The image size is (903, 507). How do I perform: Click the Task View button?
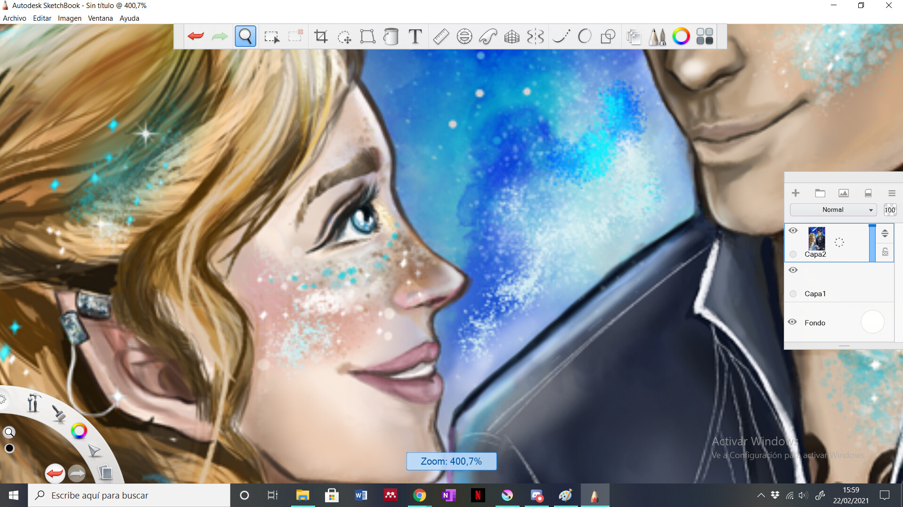(273, 495)
